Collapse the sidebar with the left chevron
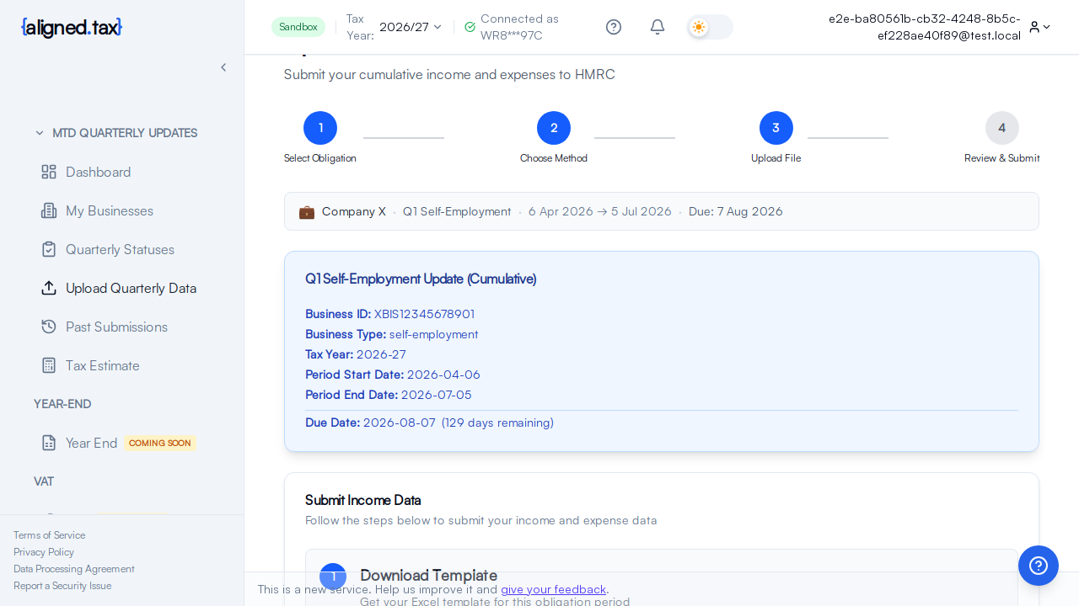 (223, 66)
